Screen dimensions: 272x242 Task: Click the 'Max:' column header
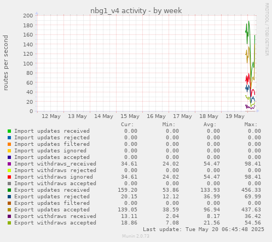click(251, 125)
